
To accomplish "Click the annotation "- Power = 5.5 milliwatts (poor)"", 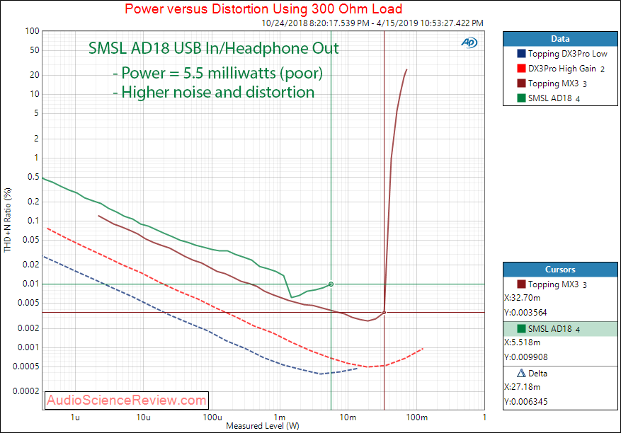I will tap(218, 73).
